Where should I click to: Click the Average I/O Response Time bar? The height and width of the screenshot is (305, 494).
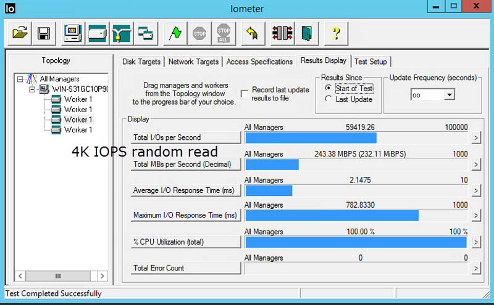pos(356,190)
